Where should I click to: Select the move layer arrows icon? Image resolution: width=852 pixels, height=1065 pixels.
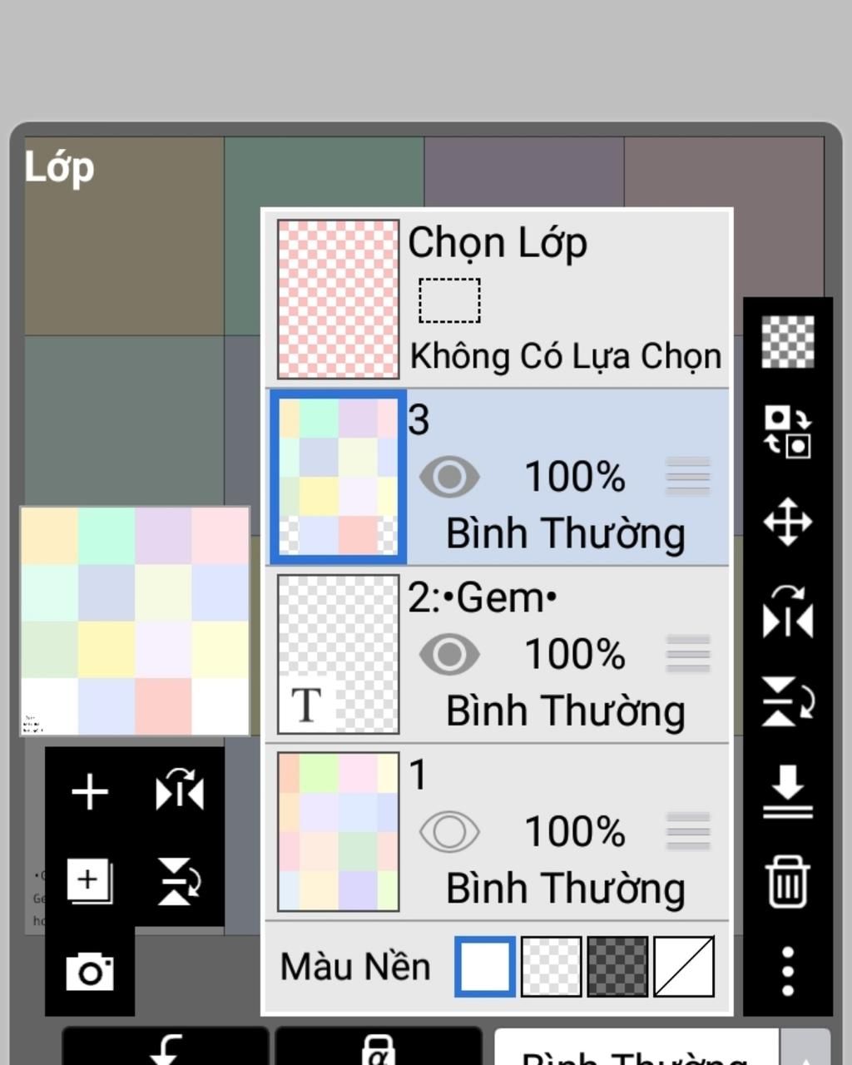pos(788,523)
